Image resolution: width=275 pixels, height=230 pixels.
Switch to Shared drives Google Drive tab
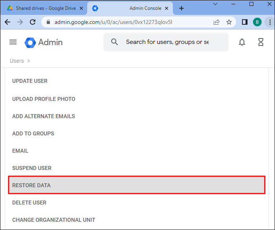point(42,8)
